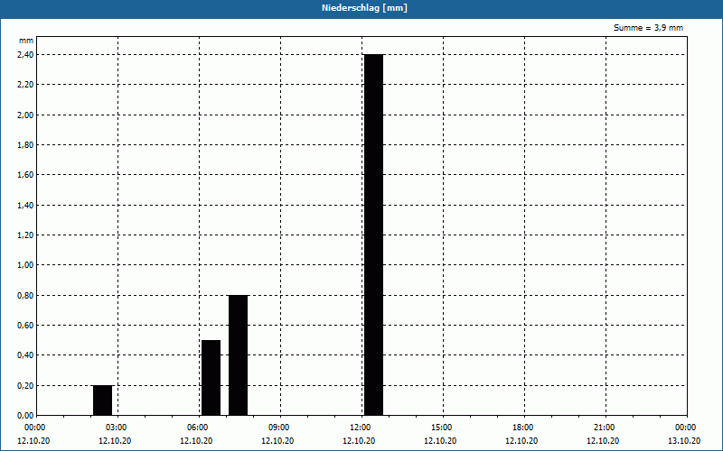Viewport: 723px width, 451px height.
Task: Click the 1,80 y-axis value
Action: pyautogui.click(x=25, y=145)
